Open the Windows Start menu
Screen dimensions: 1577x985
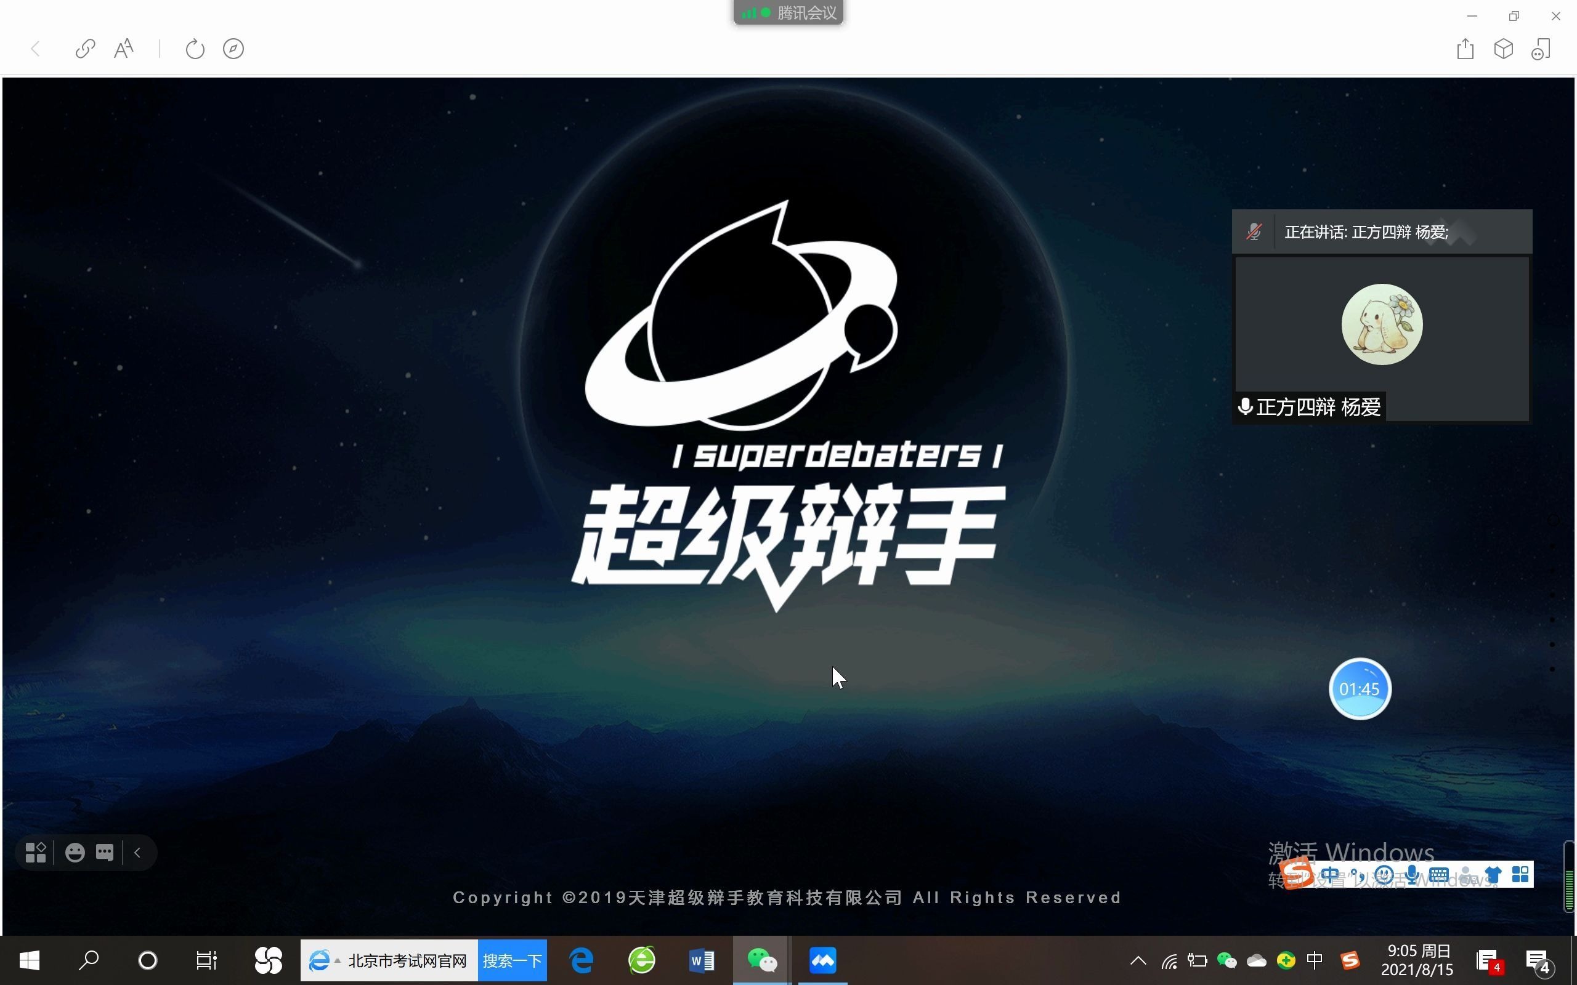click(x=30, y=960)
